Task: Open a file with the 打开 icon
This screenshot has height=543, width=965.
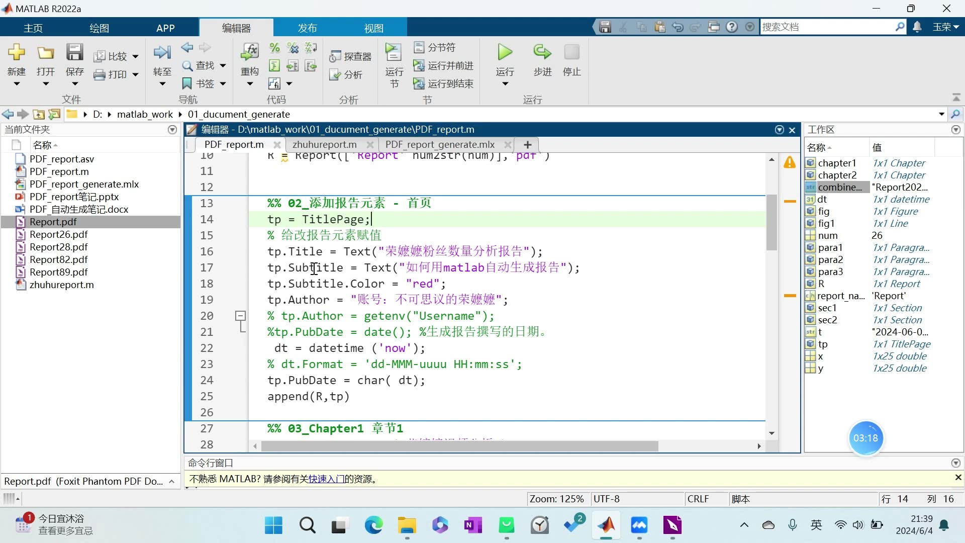Action: (x=45, y=53)
